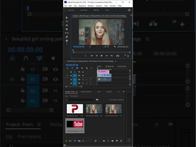Toggle lock on A1 track
Viewport: 196px width, 147px height.
click(71, 80)
